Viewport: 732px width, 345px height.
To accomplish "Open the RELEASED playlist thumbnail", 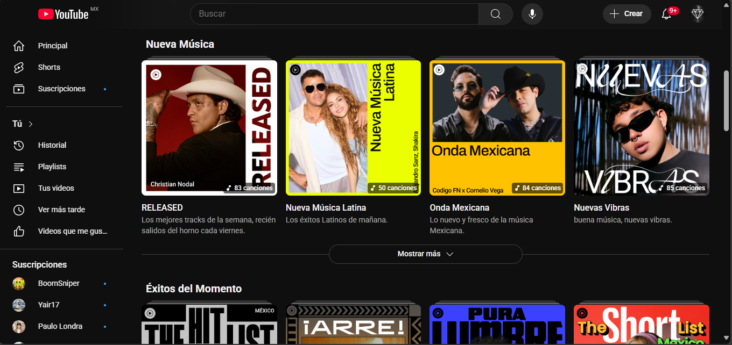I will tap(209, 127).
